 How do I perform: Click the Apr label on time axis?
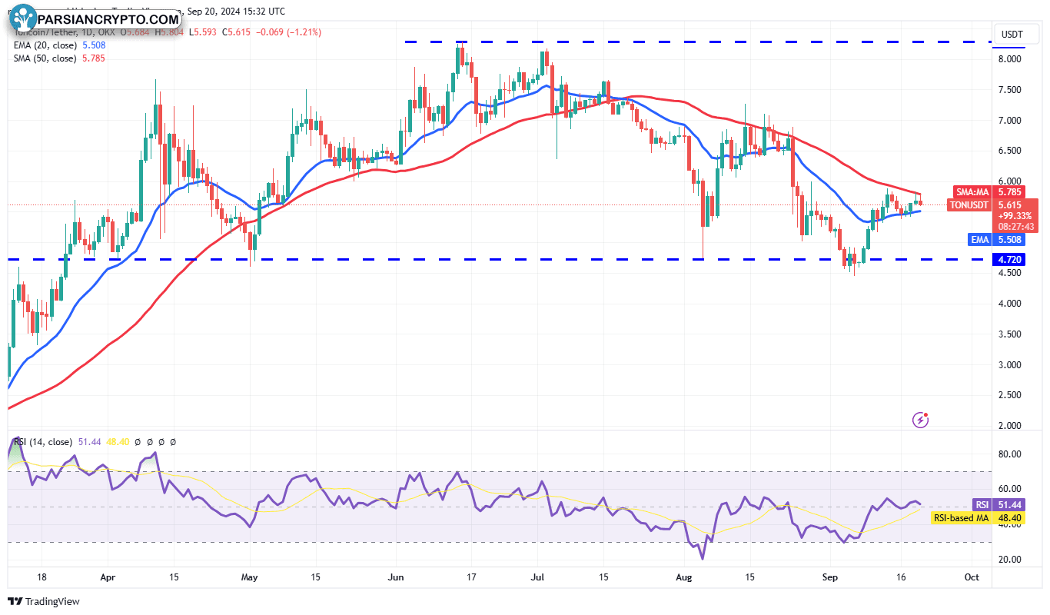(108, 576)
